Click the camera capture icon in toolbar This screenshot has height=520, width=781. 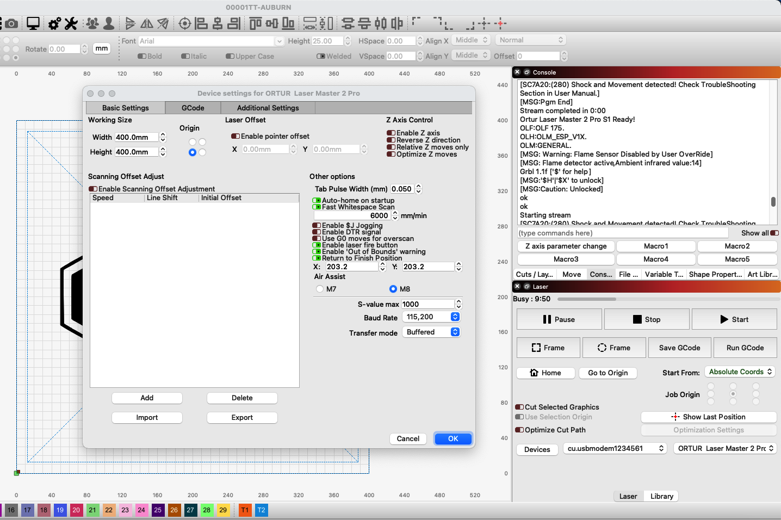pos(11,23)
